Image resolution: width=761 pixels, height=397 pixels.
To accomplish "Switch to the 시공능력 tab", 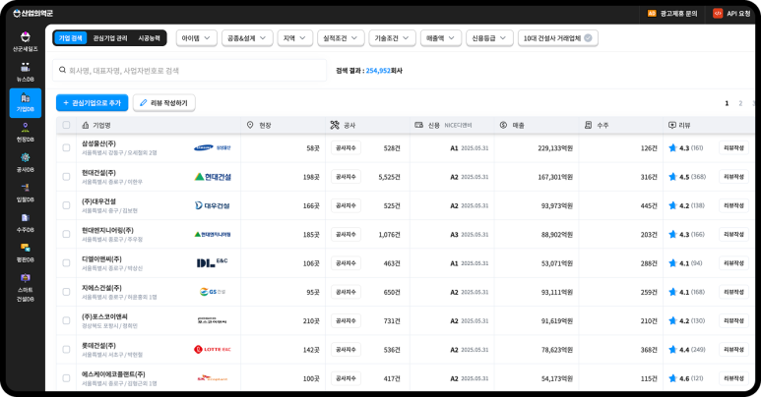I will [149, 37].
